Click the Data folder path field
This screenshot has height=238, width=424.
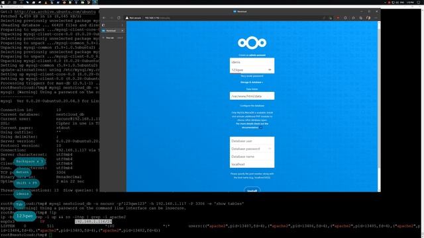point(252,96)
